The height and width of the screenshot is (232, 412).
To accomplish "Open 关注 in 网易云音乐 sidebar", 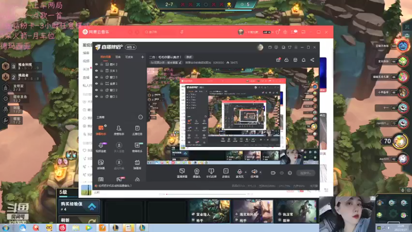I will point(86,69).
